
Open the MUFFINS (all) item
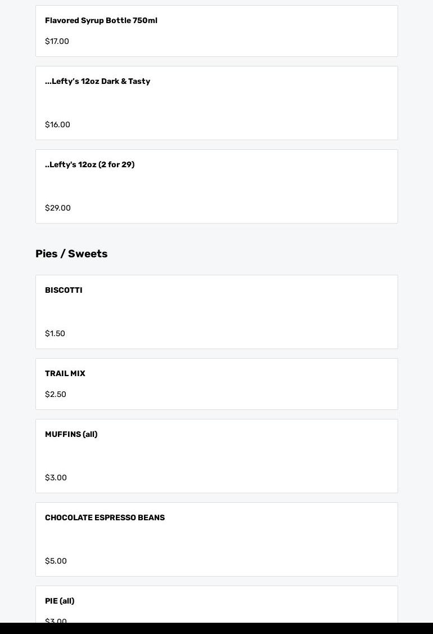tap(71, 435)
